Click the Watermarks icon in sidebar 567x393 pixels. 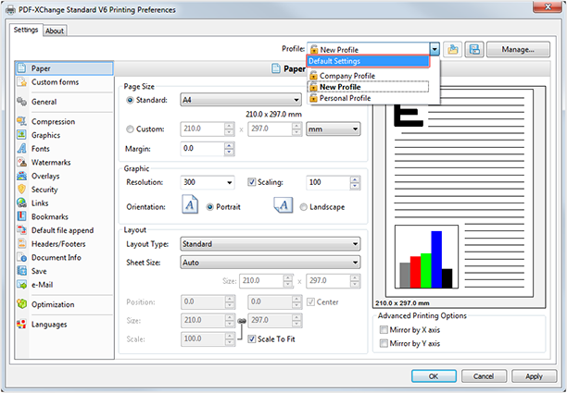point(21,162)
